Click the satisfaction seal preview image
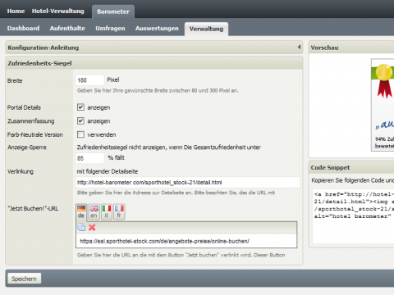 click(383, 105)
